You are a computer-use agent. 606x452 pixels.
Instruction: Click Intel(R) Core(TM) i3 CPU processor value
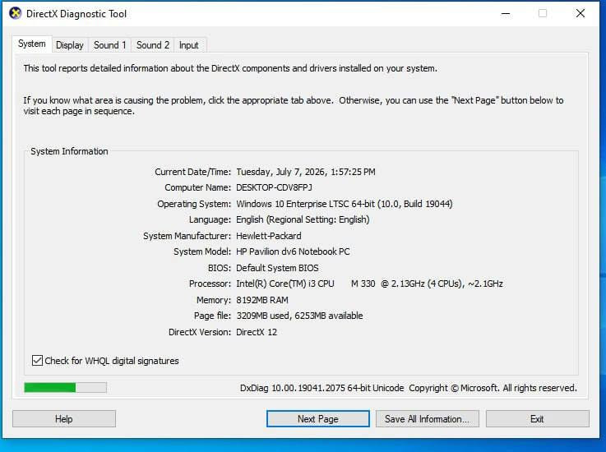[x=369, y=284]
